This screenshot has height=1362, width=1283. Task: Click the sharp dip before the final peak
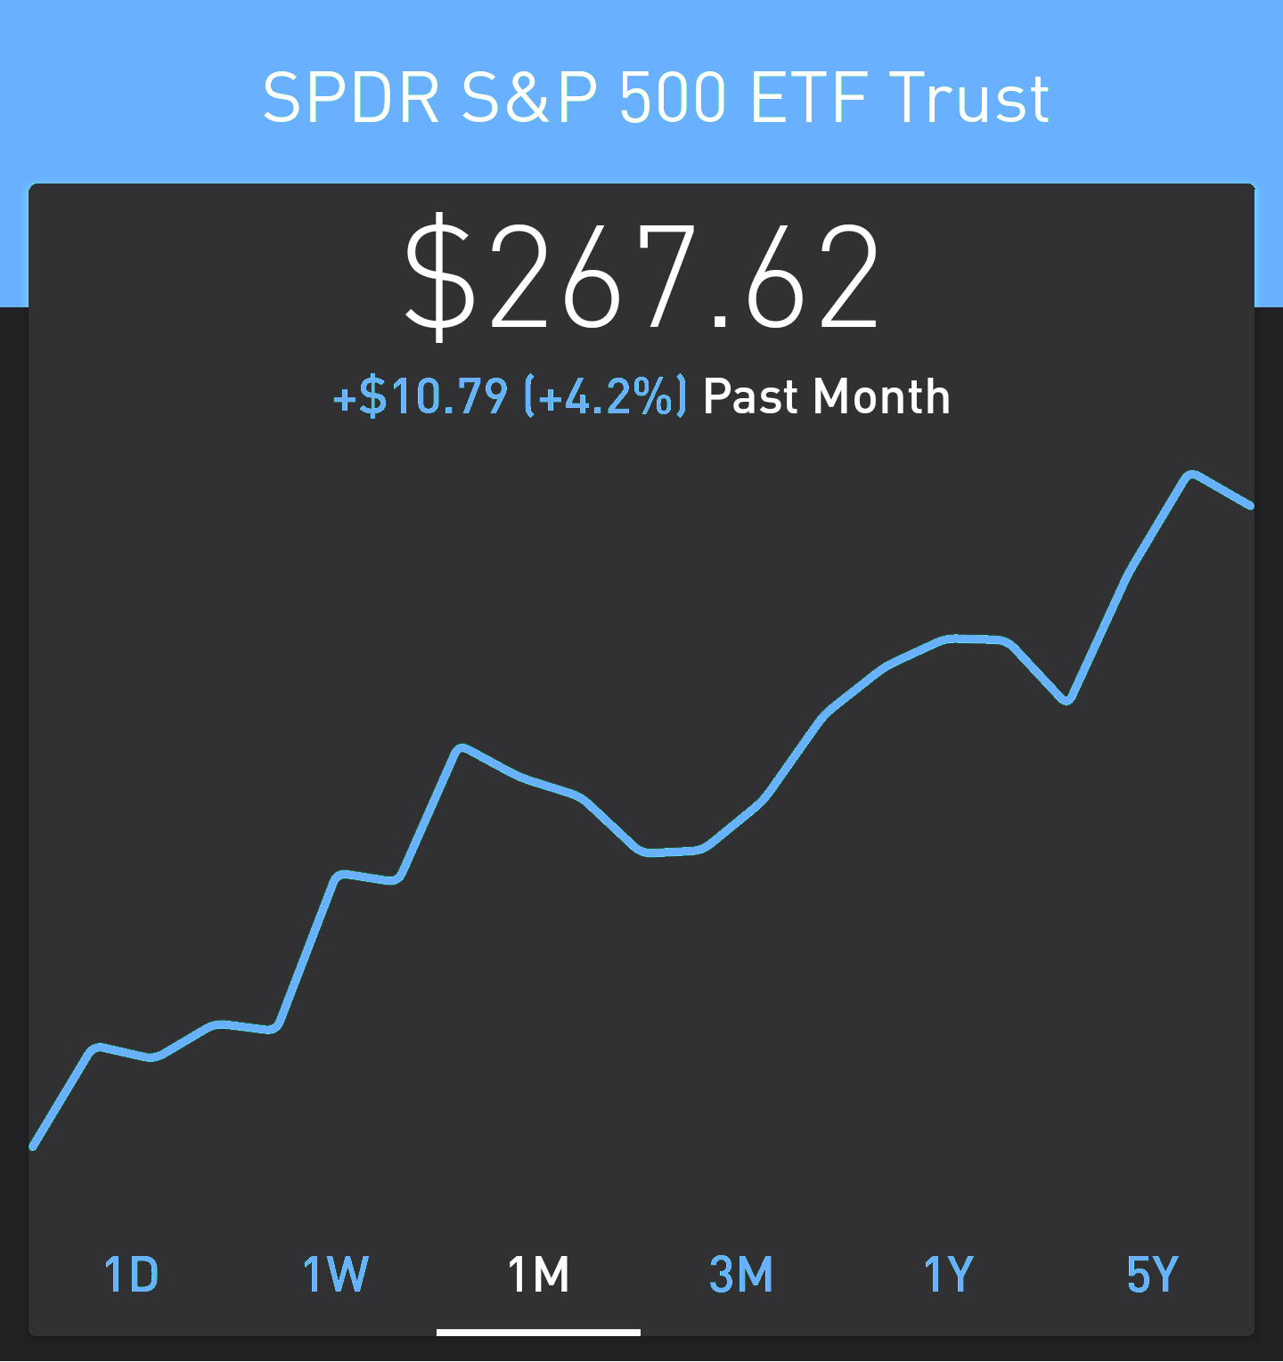click(1066, 700)
